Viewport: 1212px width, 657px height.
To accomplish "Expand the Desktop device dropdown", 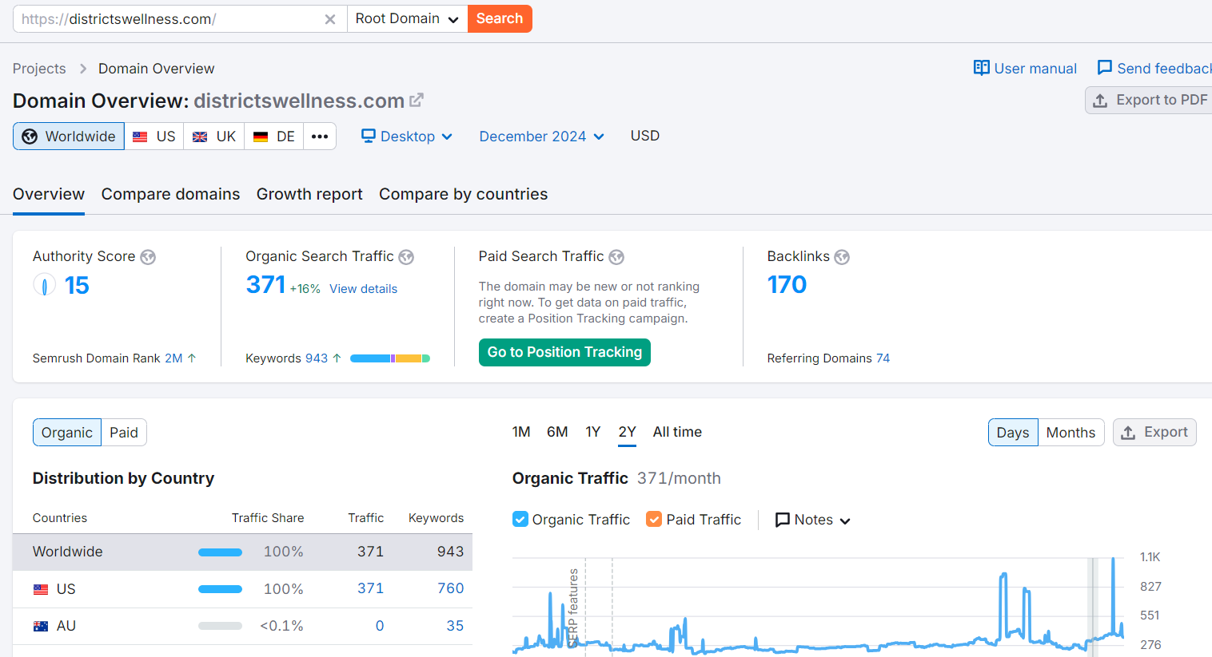I will point(407,137).
